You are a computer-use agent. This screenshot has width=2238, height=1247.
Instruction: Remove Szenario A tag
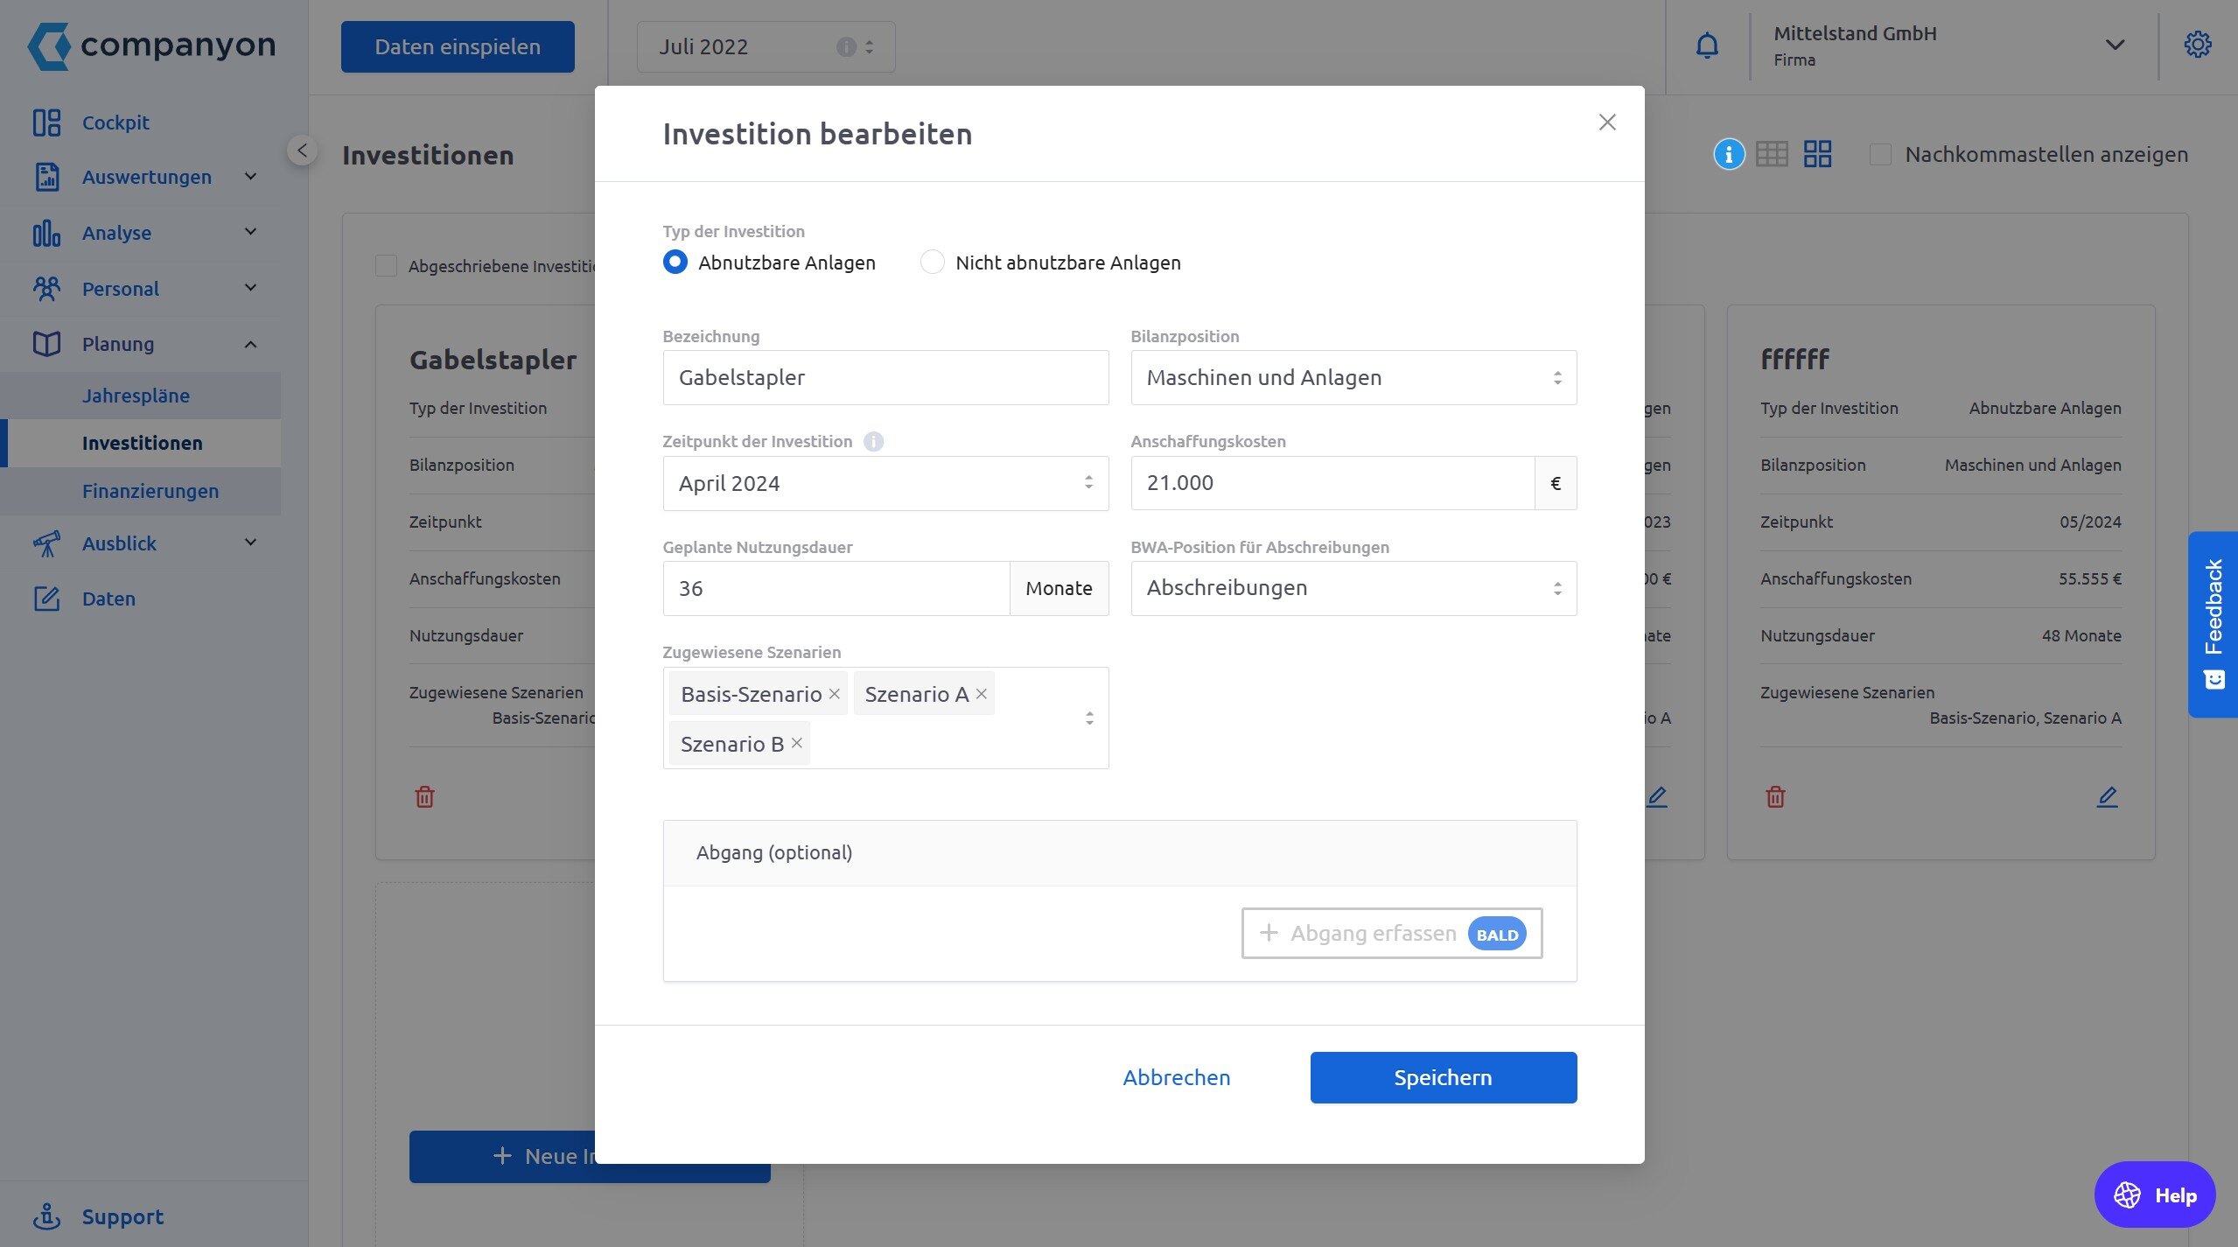(x=982, y=694)
